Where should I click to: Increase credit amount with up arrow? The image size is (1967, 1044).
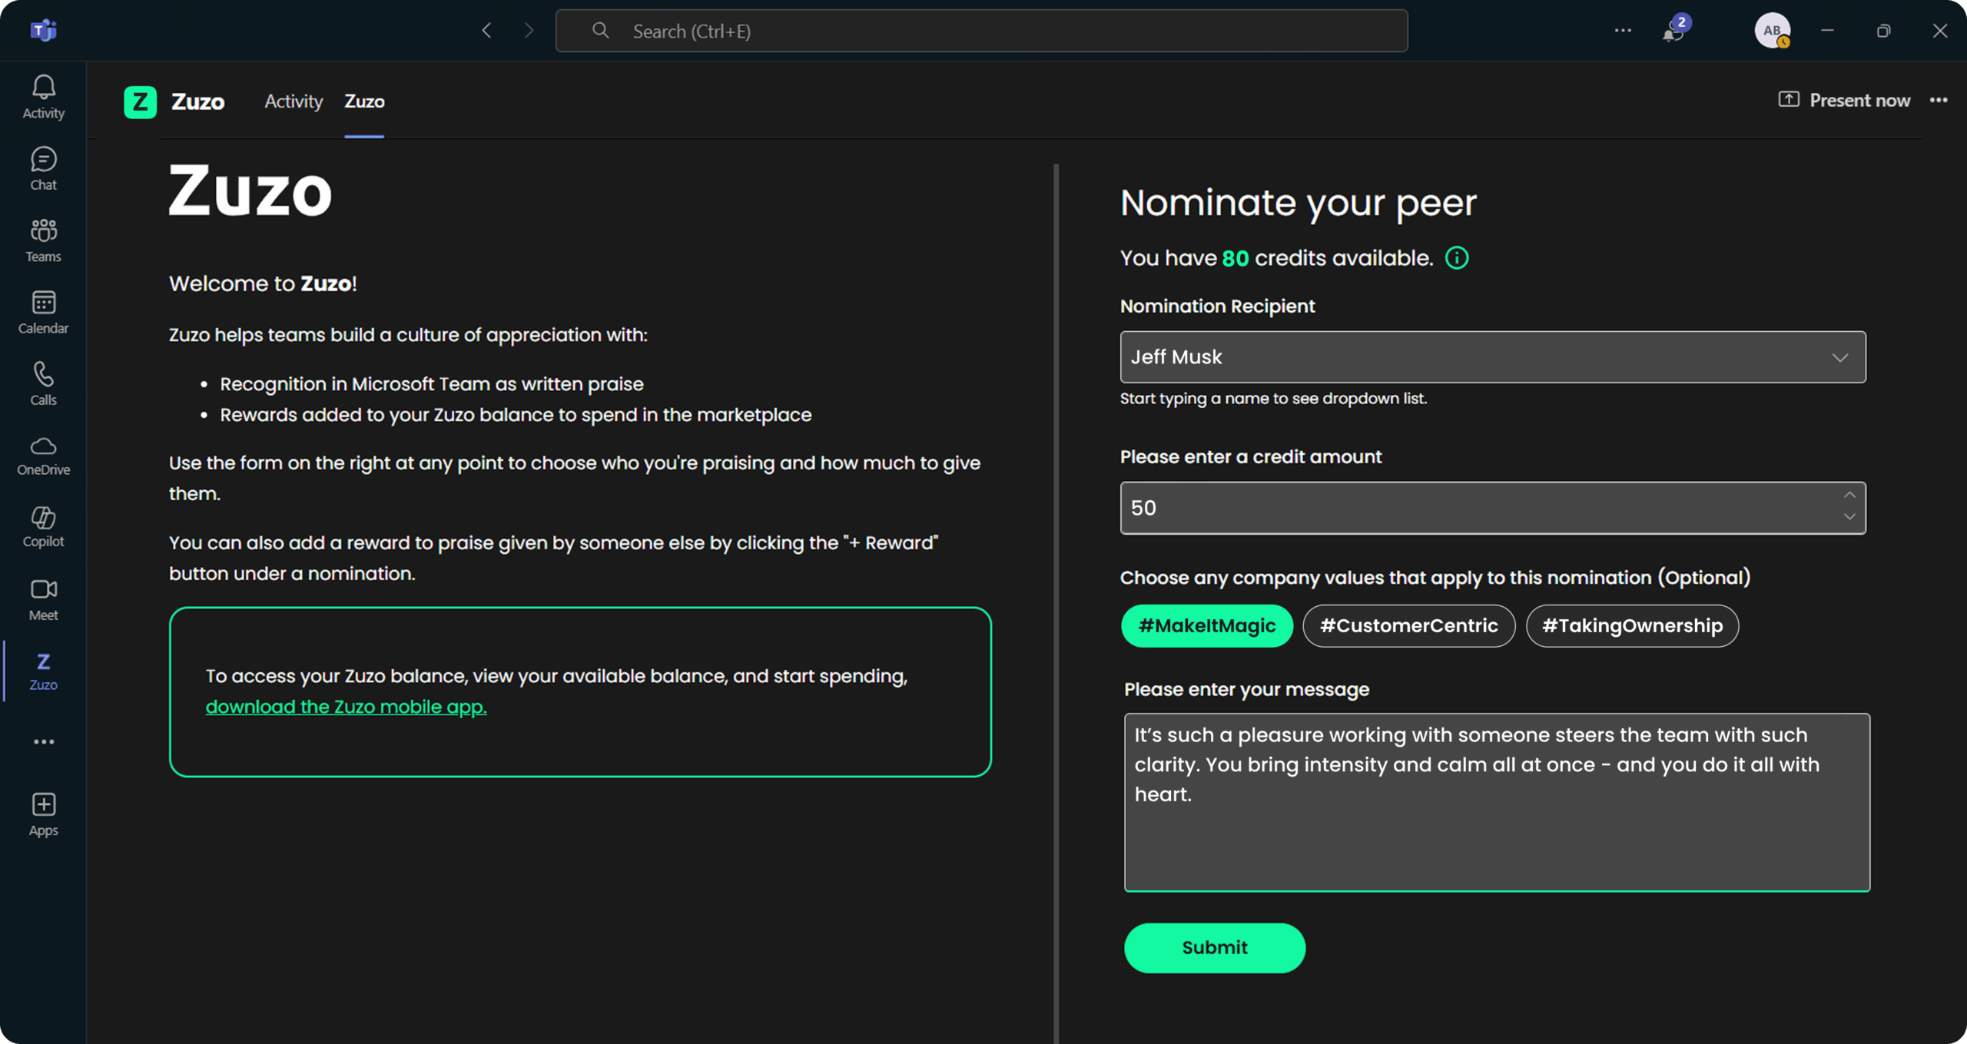click(1849, 495)
